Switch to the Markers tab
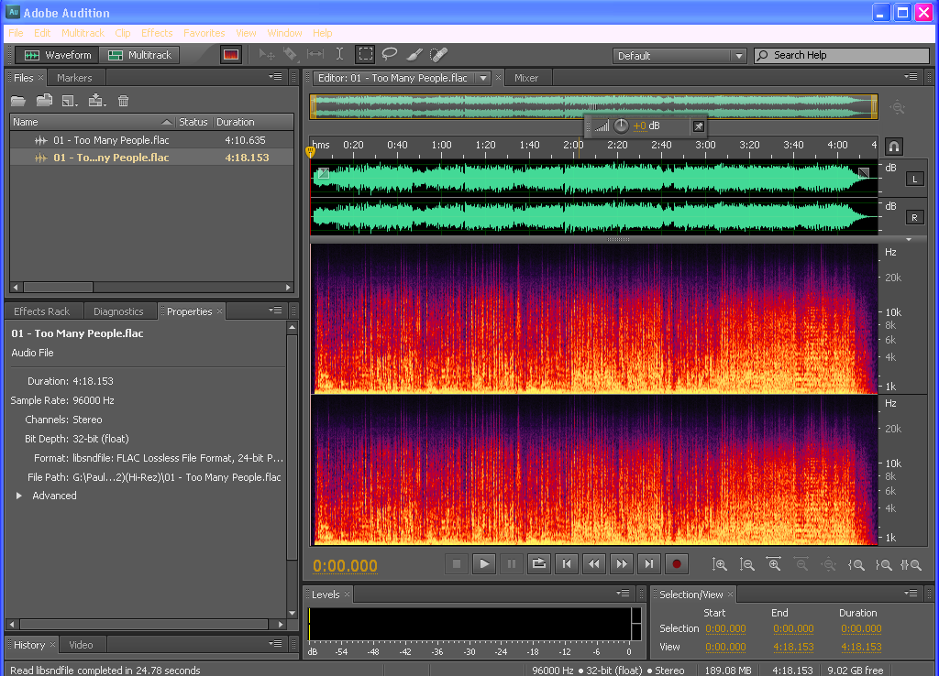The width and height of the screenshot is (939, 676). point(74,78)
